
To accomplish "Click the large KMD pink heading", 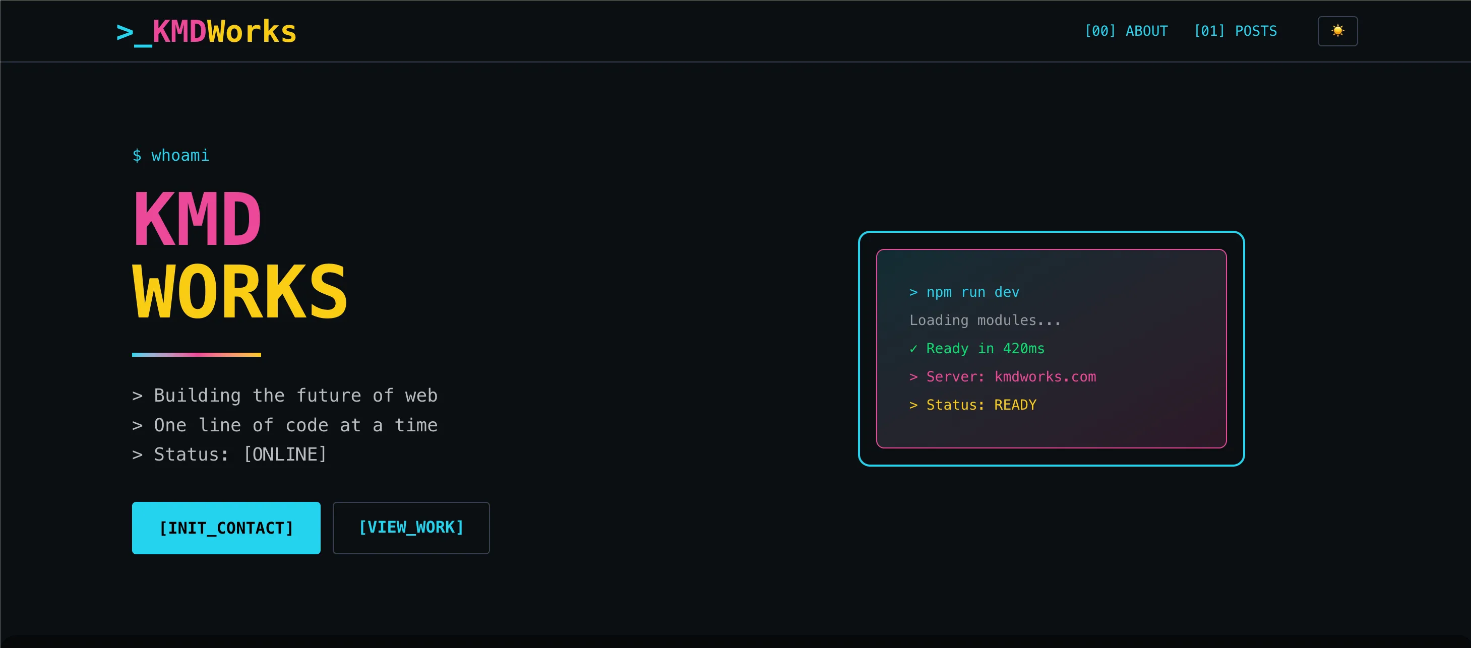I will (x=197, y=219).
